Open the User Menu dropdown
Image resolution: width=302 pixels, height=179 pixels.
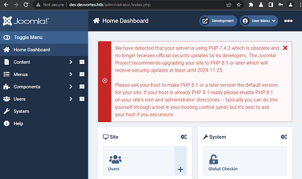coord(259,21)
